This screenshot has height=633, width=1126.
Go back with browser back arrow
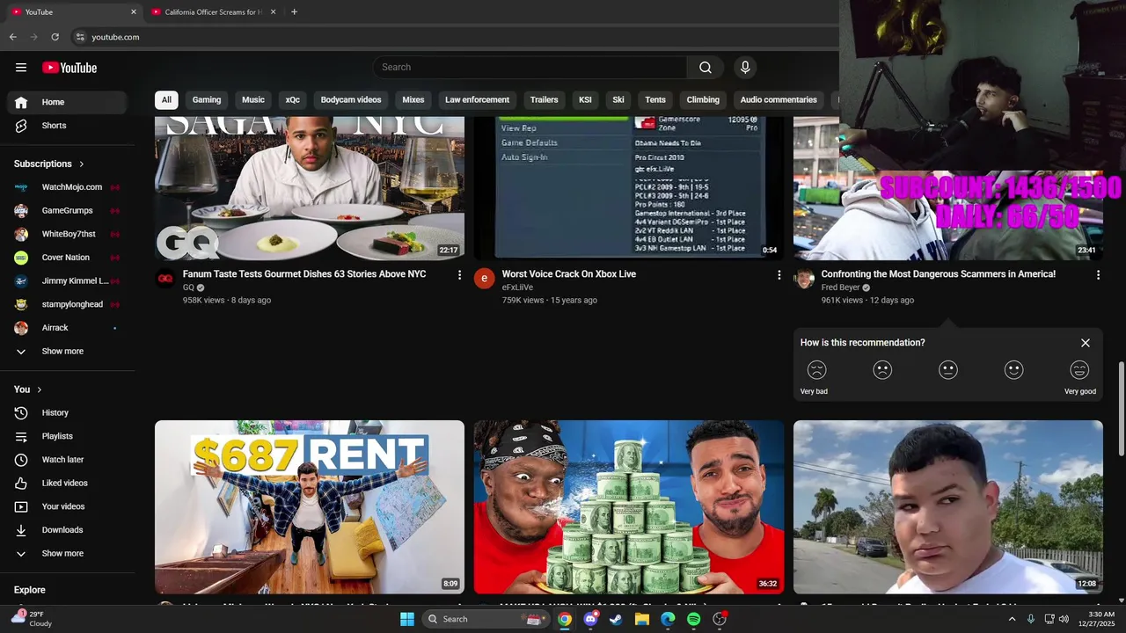pos(13,37)
